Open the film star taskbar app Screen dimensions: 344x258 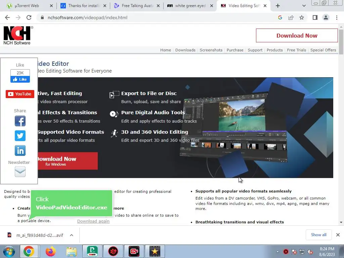[x=155, y=251]
